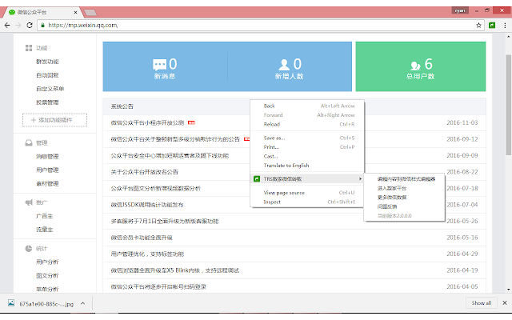Click the 管理 inbox icon in the sidebar
512x320 pixels.
29,142
